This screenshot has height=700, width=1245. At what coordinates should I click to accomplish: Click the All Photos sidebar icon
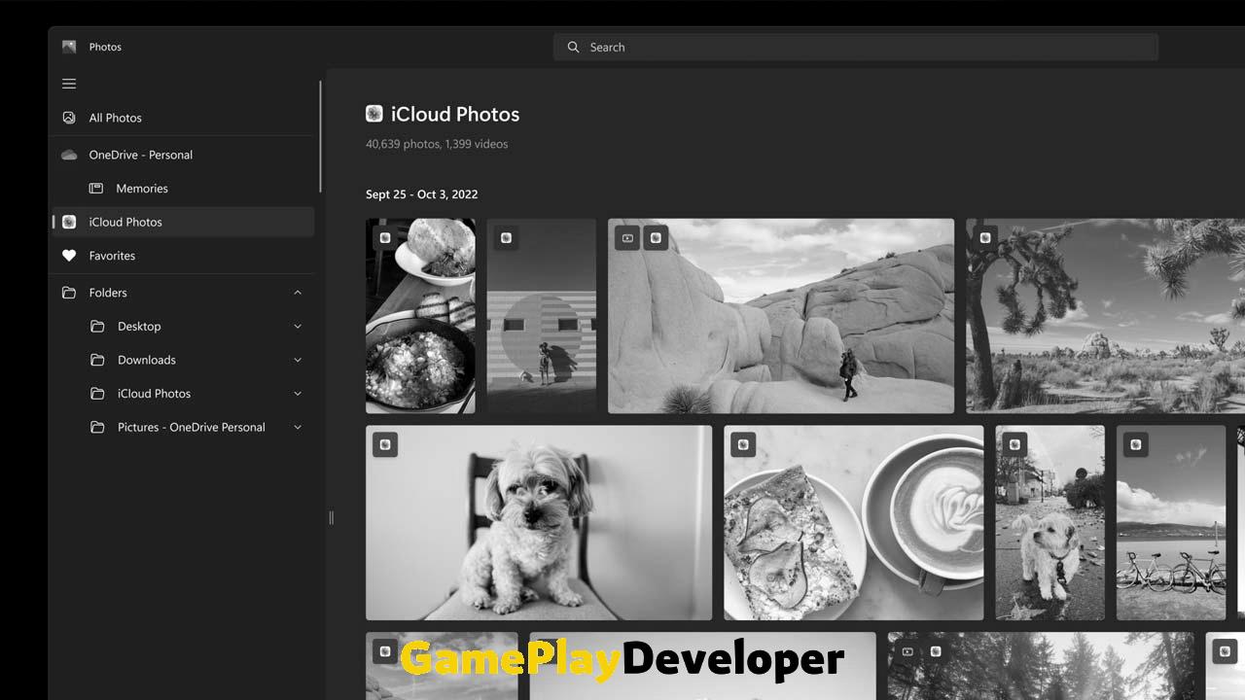pyautogui.click(x=69, y=118)
